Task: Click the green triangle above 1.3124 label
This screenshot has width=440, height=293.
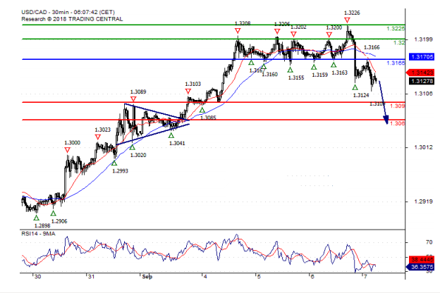Action: click(x=355, y=87)
